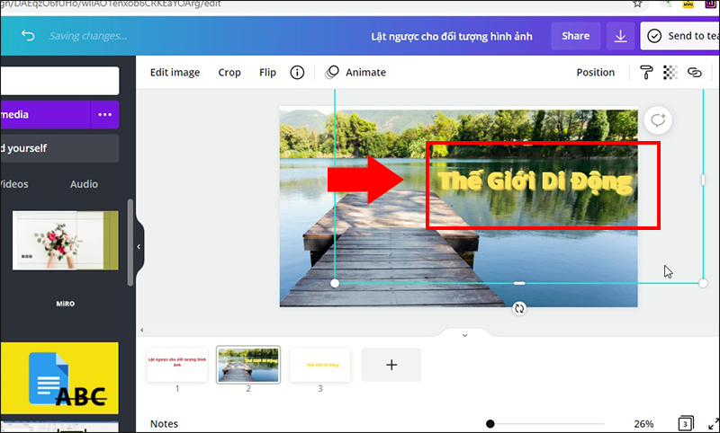Click the MIRO label in side panel
The width and height of the screenshot is (720, 433).
tap(65, 304)
